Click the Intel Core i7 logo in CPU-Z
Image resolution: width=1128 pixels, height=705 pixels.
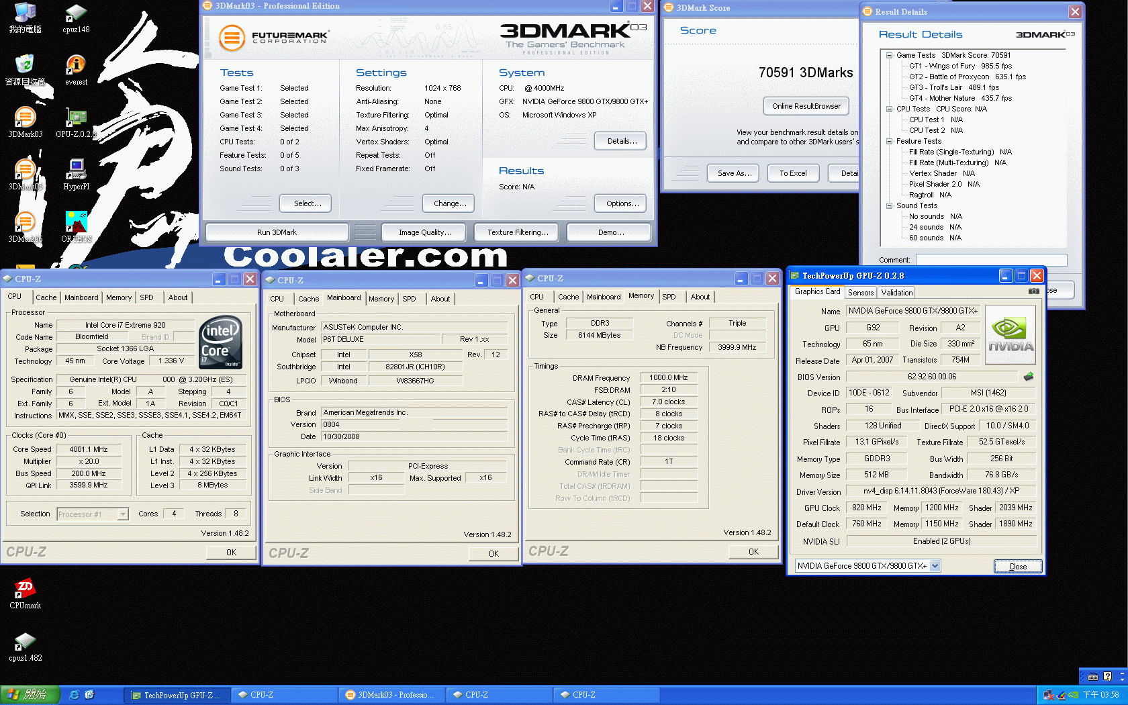pos(221,342)
